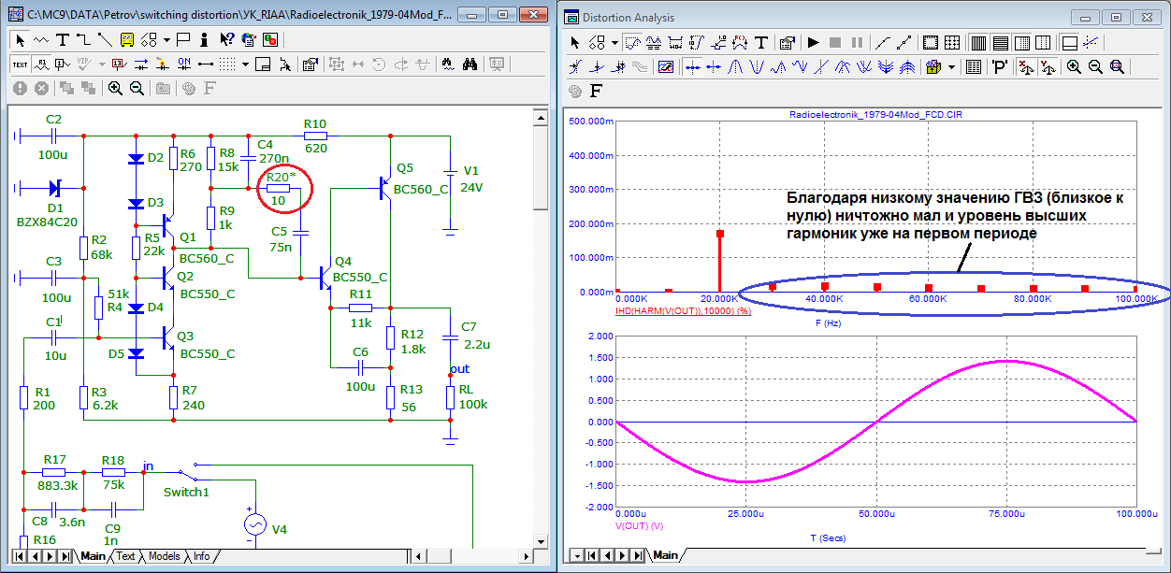The width and height of the screenshot is (1171, 573).
Task: Click the V(OUT) (V) waveform label
Action: click(637, 524)
